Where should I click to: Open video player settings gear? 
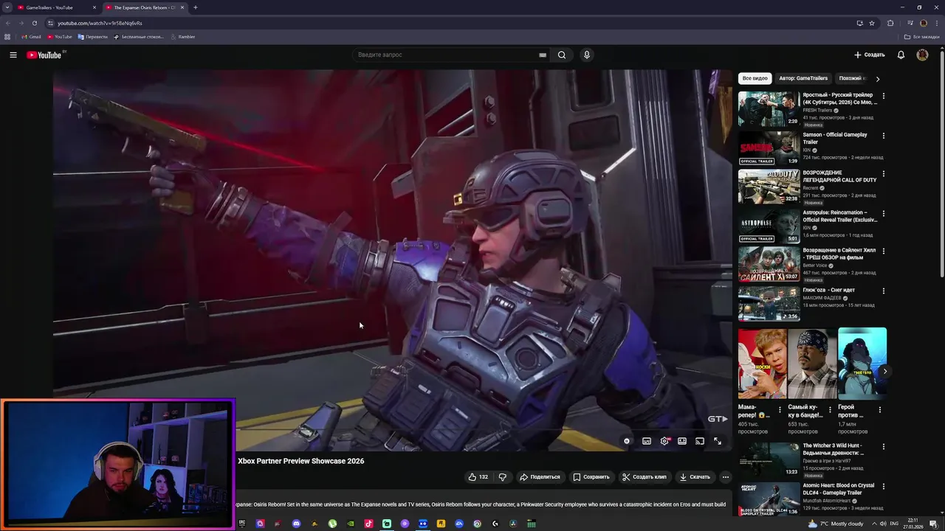click(x=664, y=441)
